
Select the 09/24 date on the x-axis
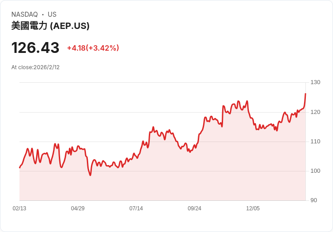pos(195,208)
